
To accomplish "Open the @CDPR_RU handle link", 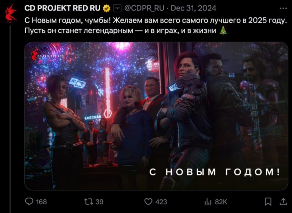I will point(144,8).
